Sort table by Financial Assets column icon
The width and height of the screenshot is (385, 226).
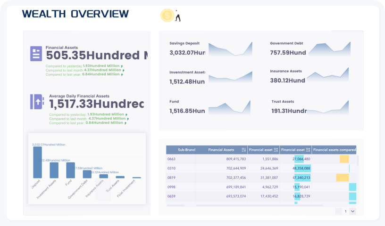click(x=243, y=150)
